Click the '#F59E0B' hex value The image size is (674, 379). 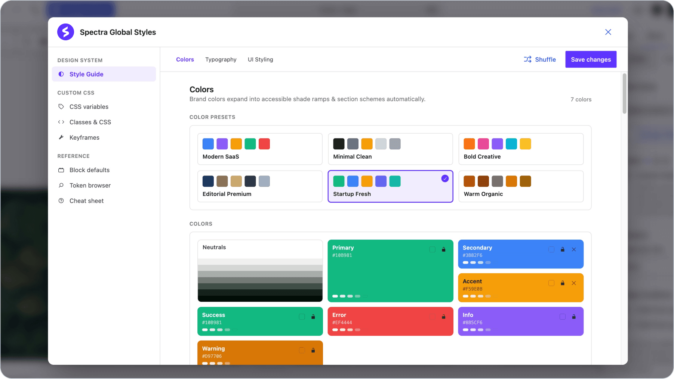(473, 289)
